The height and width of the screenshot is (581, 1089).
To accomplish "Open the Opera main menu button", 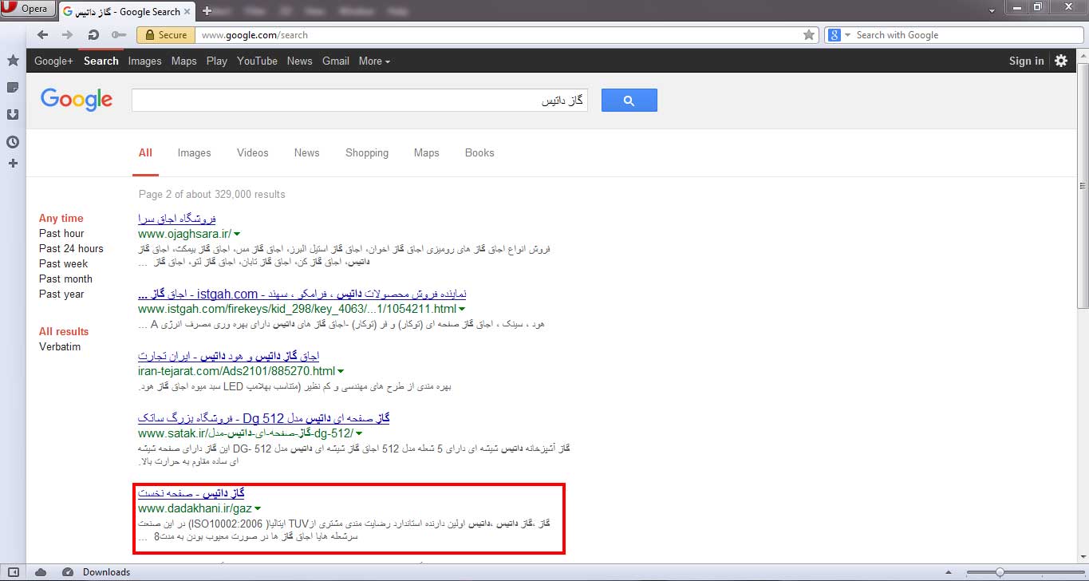I will click(28, 9).
